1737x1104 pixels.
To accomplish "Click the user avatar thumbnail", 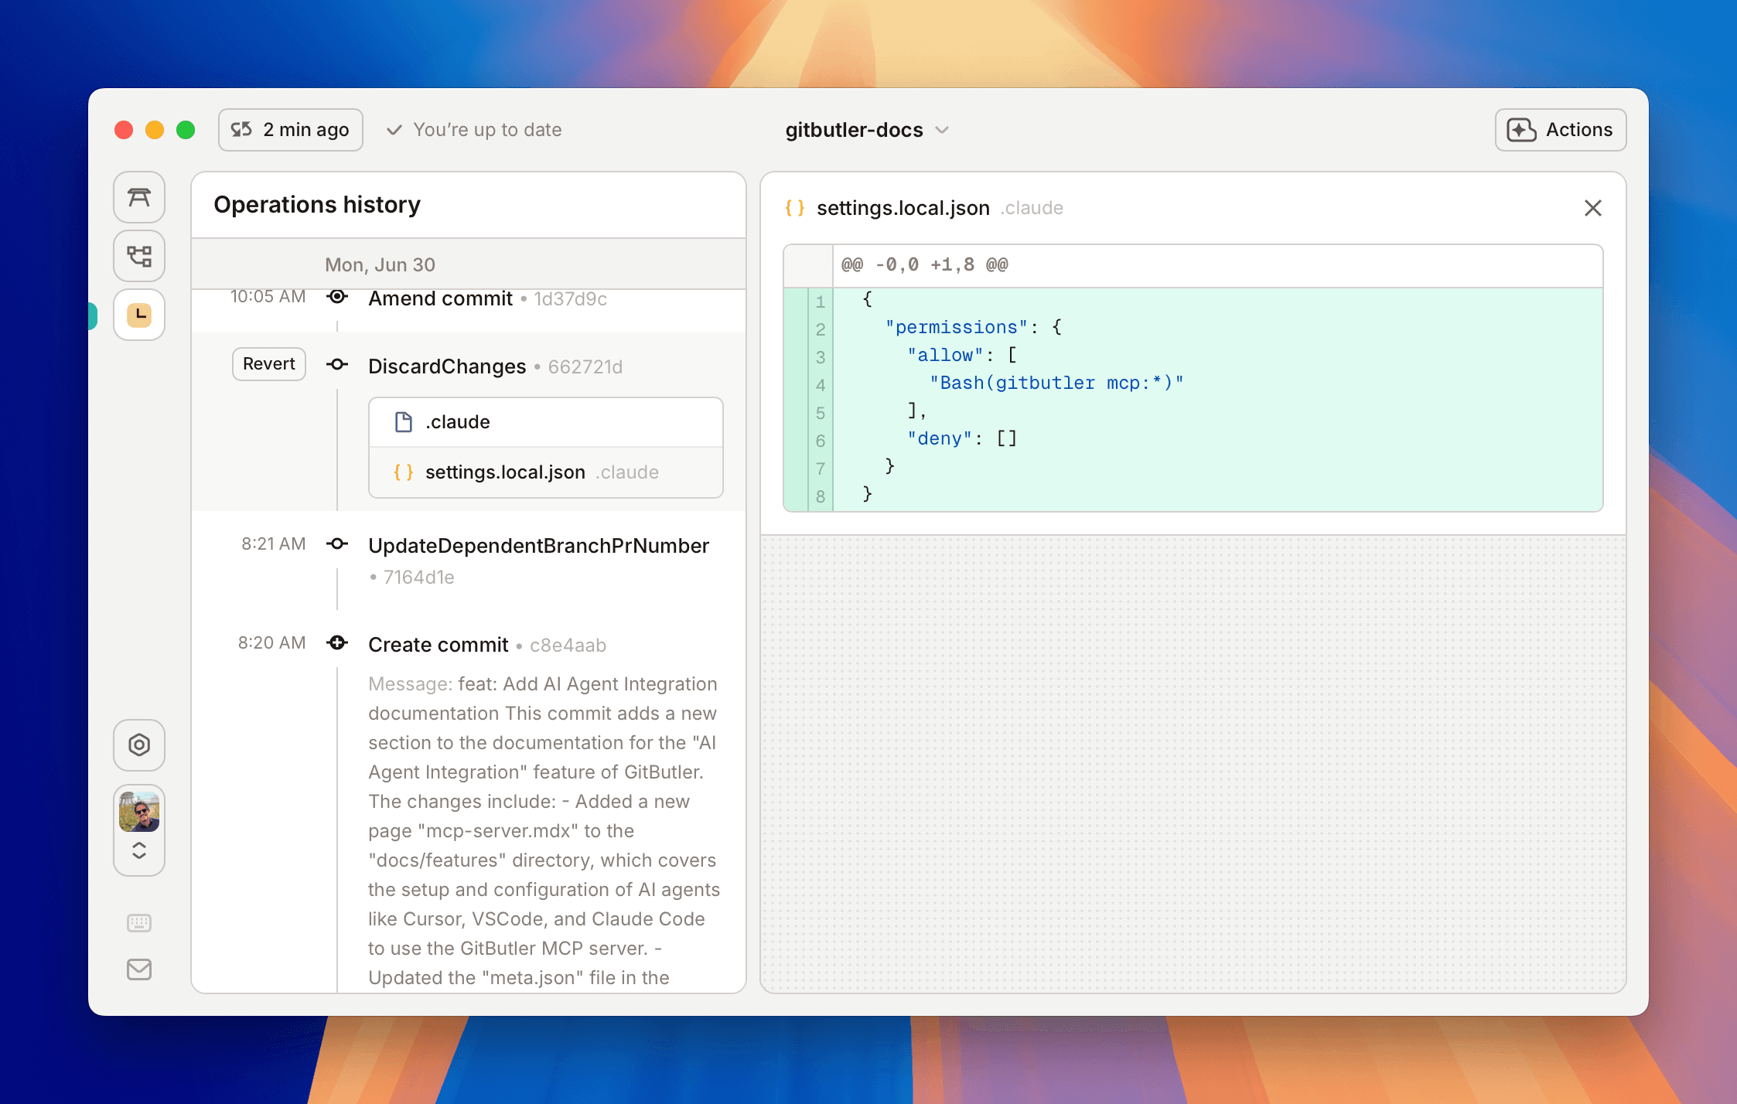I will click(x=139, y=811).
